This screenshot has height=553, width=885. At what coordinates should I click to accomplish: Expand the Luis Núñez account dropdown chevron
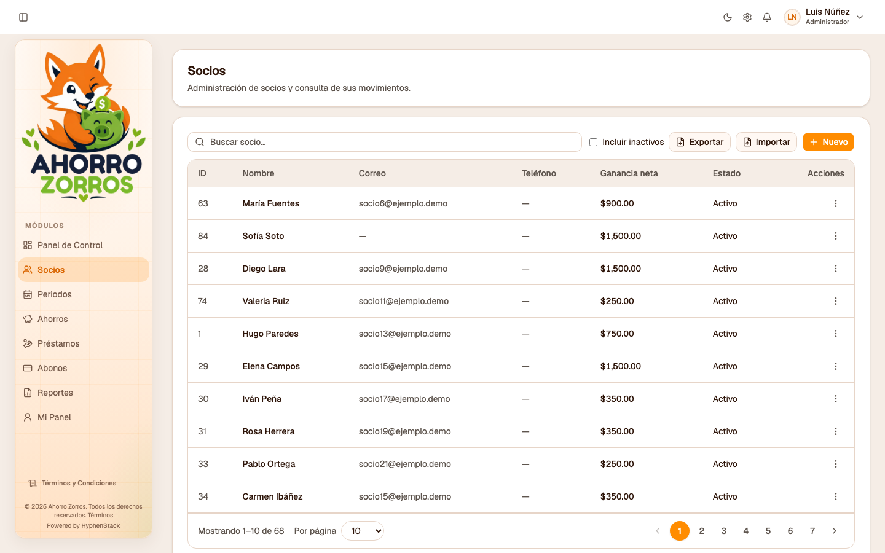(x=860, y=17)
